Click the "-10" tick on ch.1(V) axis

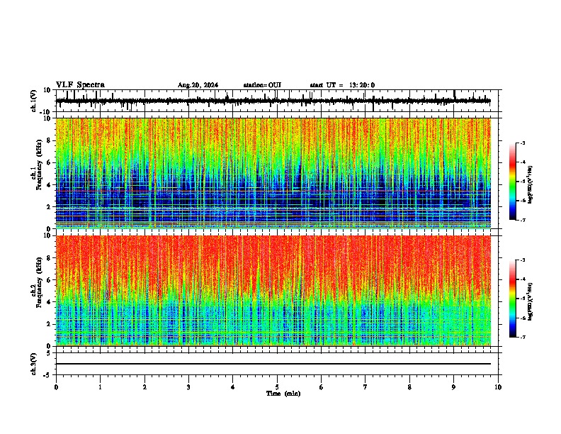tap(46, 112)
